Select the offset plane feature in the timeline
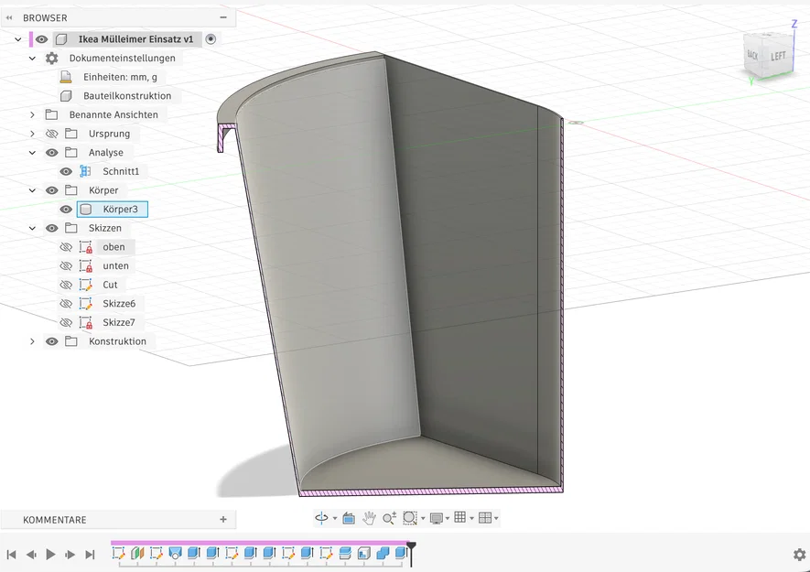 point(137,553)
